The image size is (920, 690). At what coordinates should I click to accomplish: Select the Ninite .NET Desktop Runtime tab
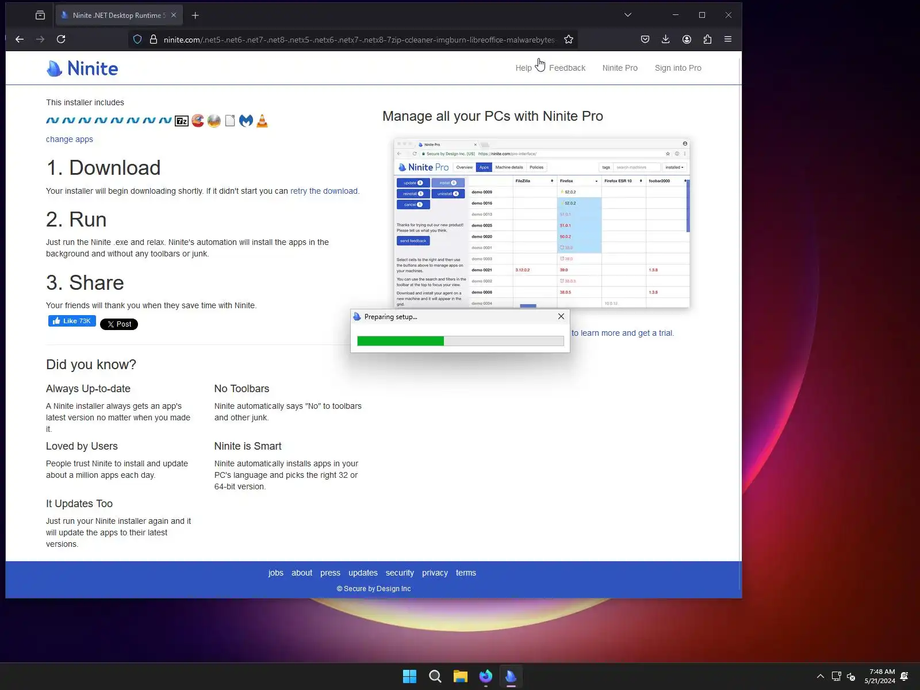click(119, 16)
